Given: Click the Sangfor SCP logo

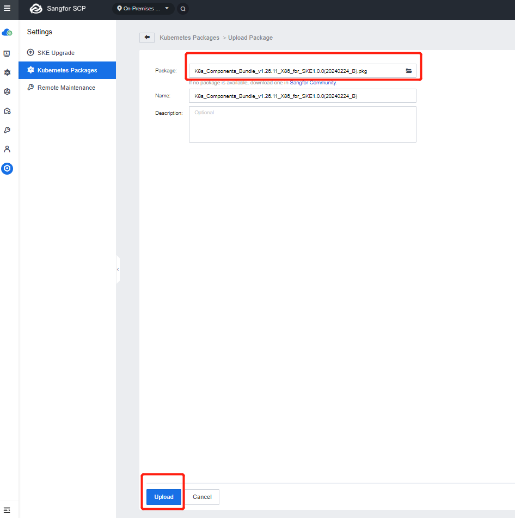Looking at the screenshot, I should pos(36,9).
